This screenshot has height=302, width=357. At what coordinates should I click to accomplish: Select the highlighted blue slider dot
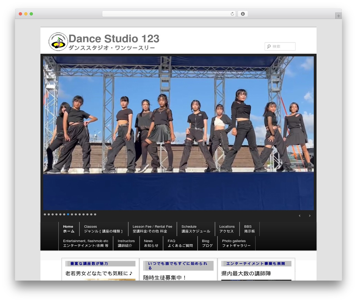click(x=68, y=215)
